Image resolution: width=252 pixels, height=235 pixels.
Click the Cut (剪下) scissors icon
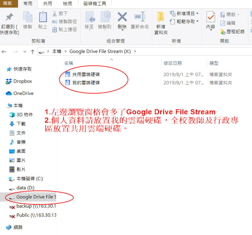pyautogui.click(x=55, y=14)
